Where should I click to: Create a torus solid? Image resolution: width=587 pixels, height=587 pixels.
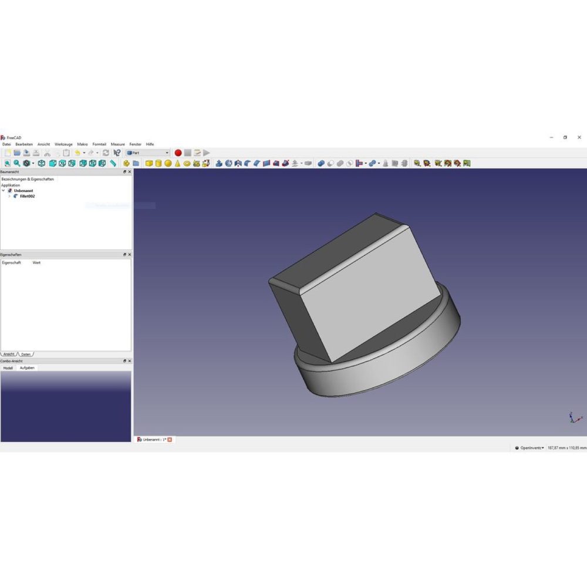[x=187, y=163]
